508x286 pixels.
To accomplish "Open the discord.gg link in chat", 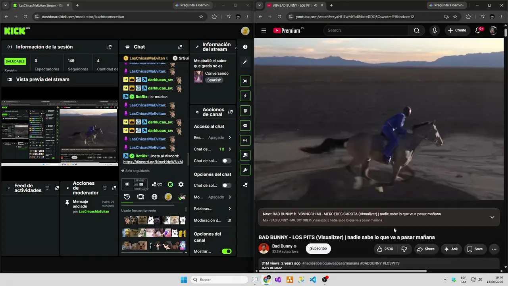I will [x=153, y=162].
